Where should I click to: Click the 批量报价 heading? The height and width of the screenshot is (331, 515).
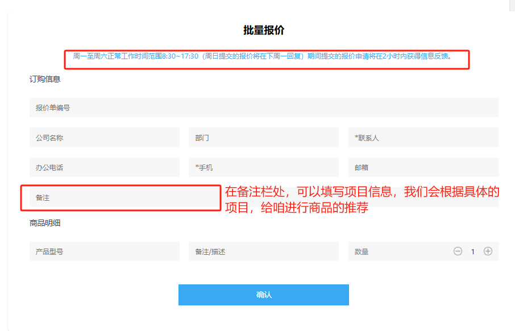[x=263, y=30]
